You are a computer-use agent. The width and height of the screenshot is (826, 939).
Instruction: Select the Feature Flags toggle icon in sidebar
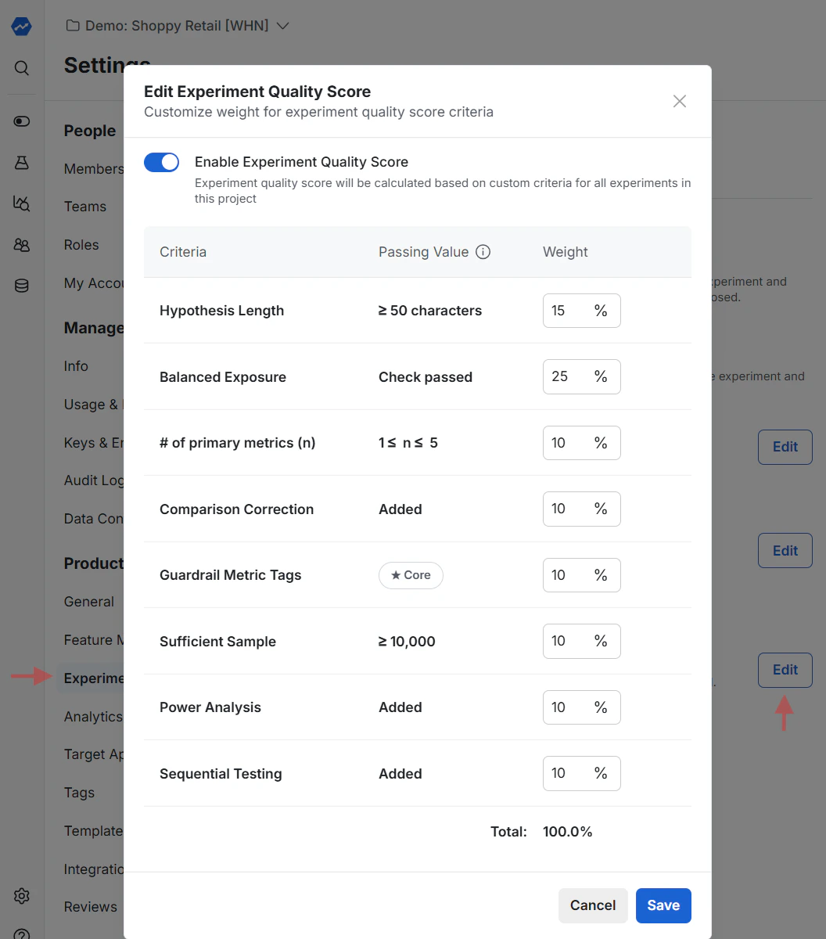point(21,121)
